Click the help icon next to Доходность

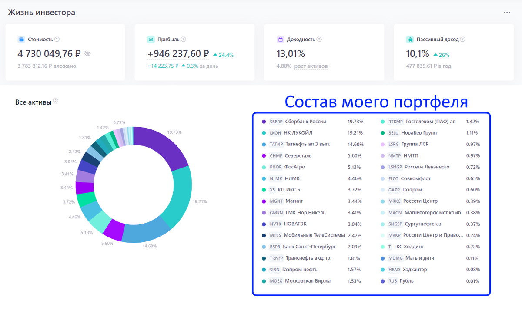pos(319,39)
